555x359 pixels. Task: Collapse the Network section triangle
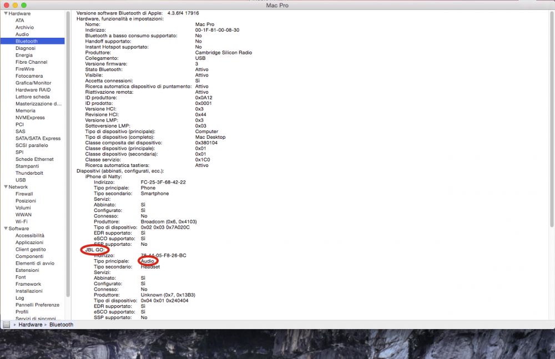click(6, 187)
